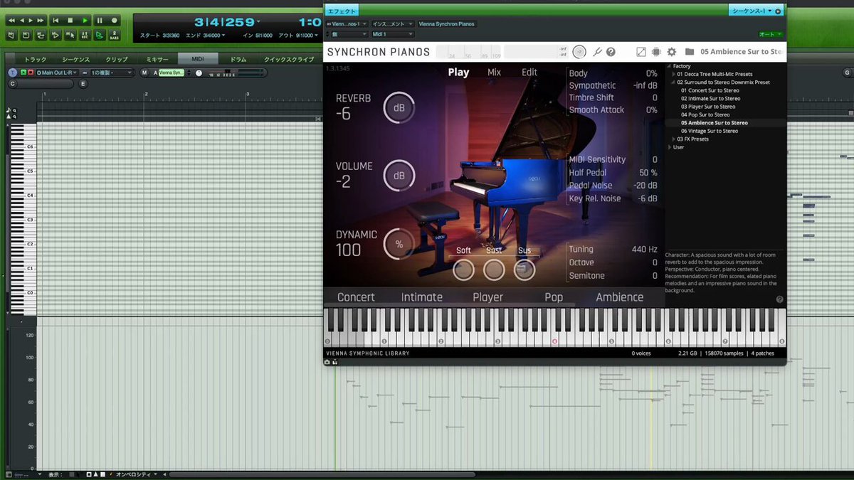Open help via the question mark icon
Viewport: 854px width, 480px height.
(x=611, y=52)
